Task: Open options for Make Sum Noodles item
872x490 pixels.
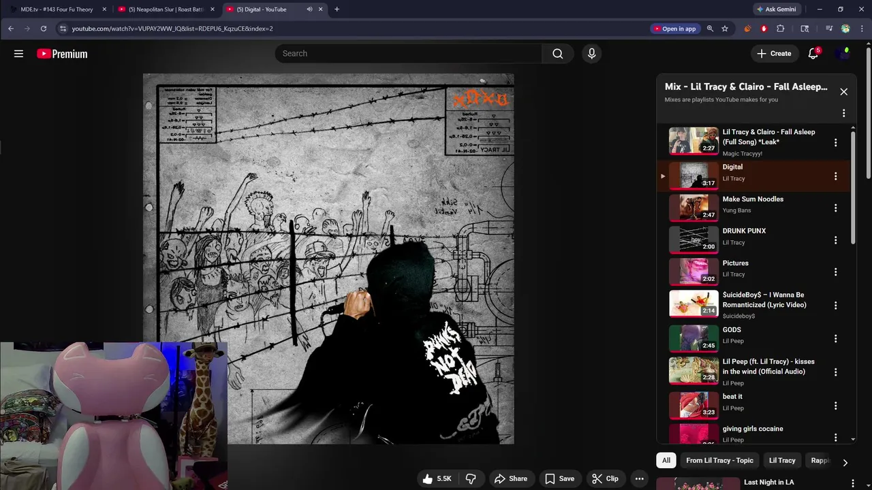Action: (x=835, y=208)
